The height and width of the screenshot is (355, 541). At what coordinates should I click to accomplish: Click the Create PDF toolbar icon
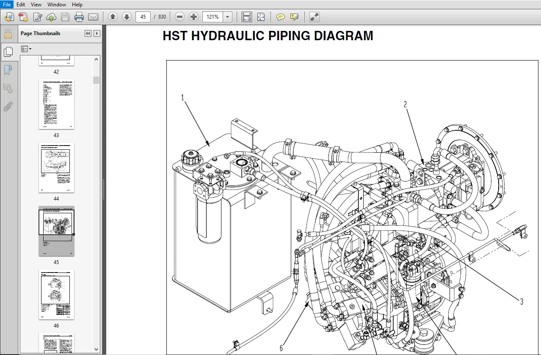tap(23, 17)
